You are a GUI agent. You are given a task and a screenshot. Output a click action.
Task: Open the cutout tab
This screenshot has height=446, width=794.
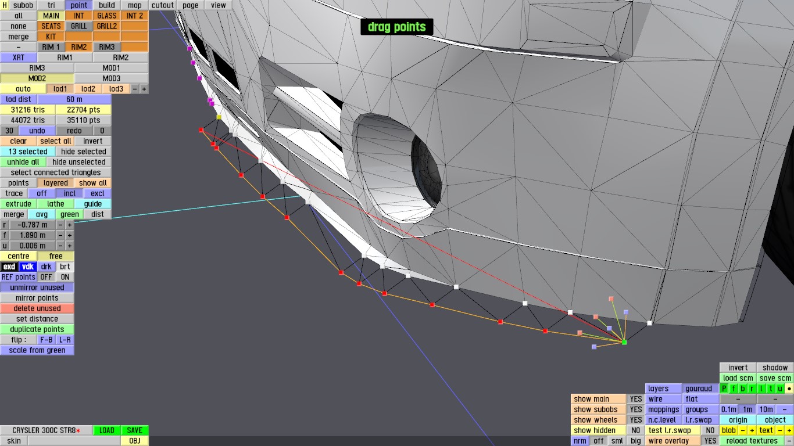pyautogui.click(x=163, y=5)
